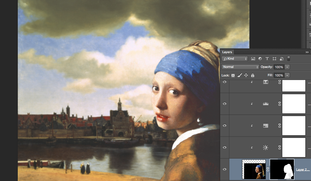Click the Opacity 100% value field
Viewport: 311px width, 181px height.
(279, 67)
